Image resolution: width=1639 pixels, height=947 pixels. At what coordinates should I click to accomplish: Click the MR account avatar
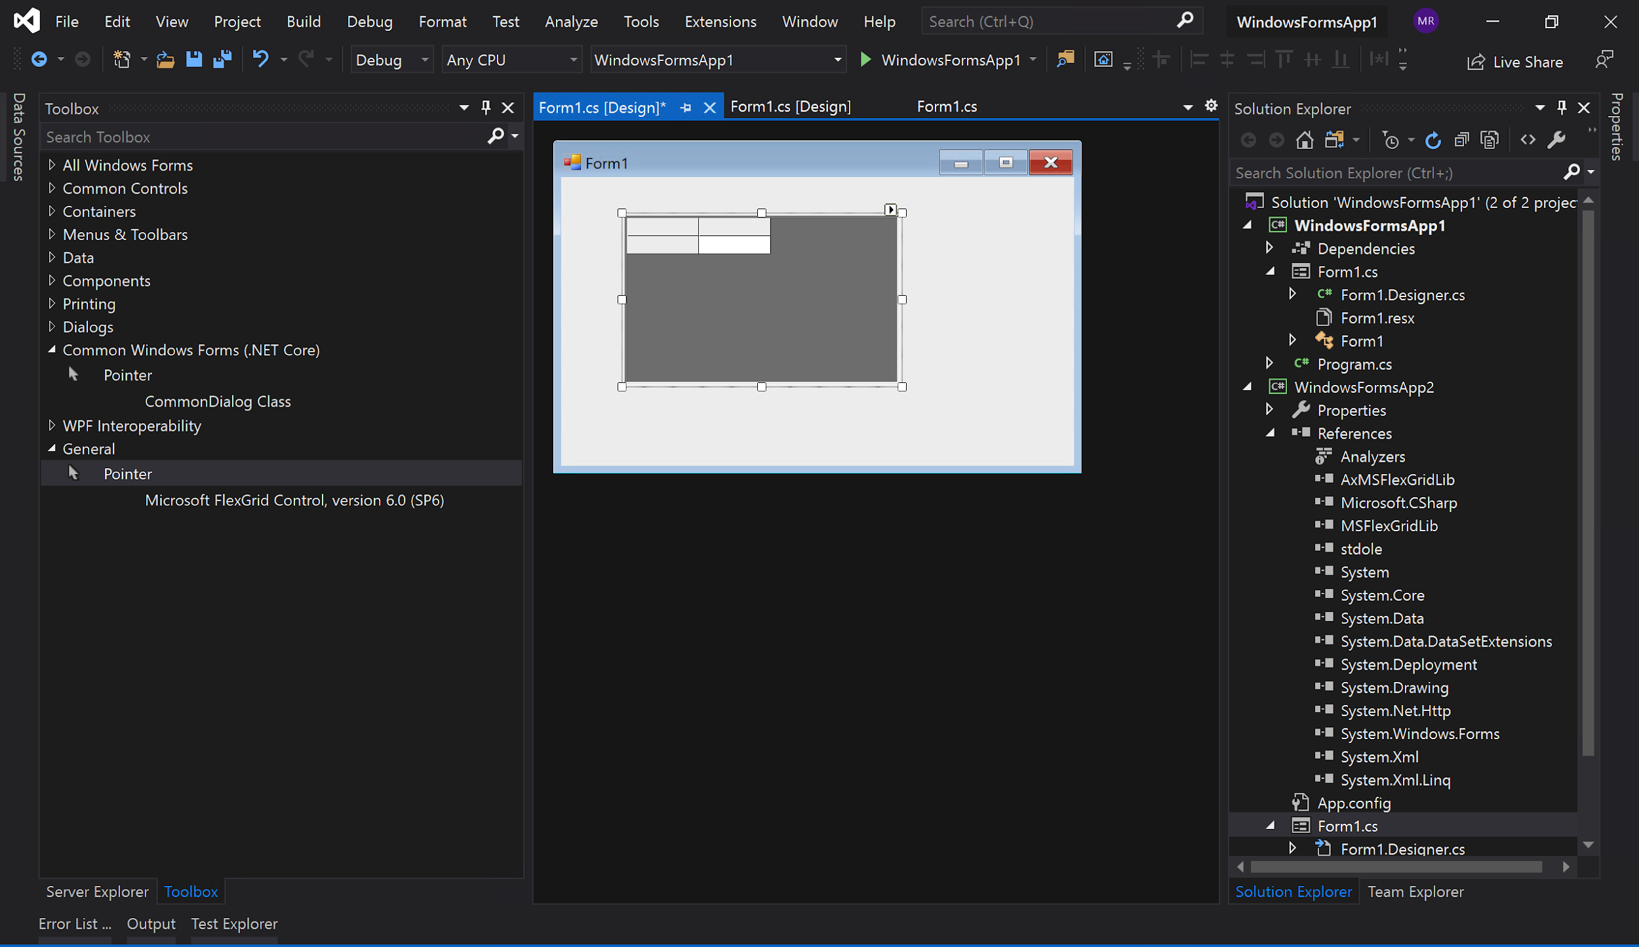point(1425,21)
